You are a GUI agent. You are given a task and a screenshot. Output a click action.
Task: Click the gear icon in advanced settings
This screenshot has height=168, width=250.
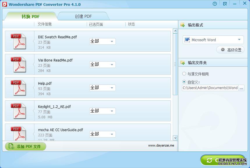click(x=223, y=50)
